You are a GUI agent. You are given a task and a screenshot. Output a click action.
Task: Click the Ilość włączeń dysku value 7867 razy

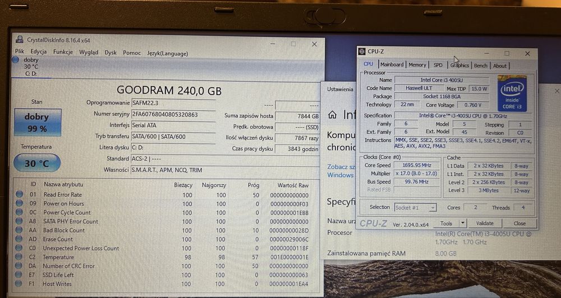(297, 138)
